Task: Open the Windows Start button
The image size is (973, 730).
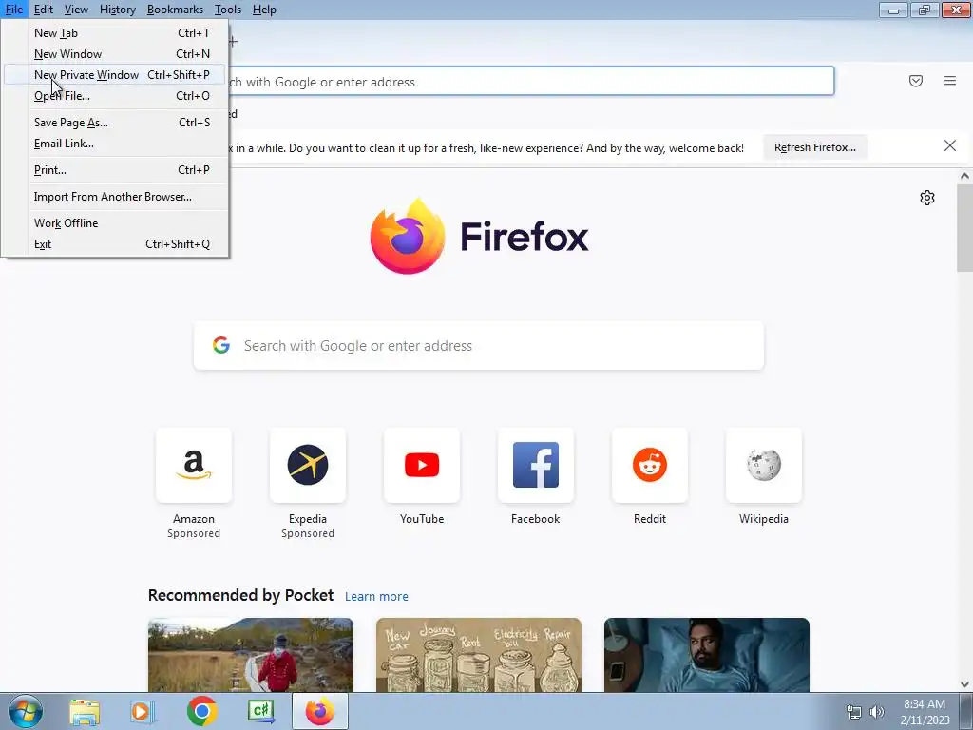Action: pos(26,711)
